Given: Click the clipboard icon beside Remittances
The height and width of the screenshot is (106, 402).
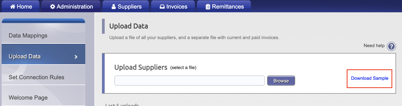Looking at the screenshot, I should click(208, 7).
